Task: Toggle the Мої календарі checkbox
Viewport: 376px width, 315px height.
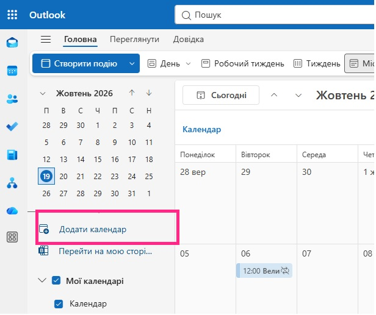Action: (x=56, y=280)
